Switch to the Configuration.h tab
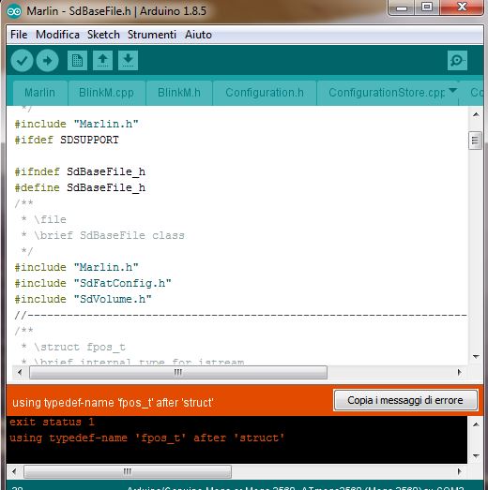This screenshot has height=490, width=488. click(x=265, y=93)
